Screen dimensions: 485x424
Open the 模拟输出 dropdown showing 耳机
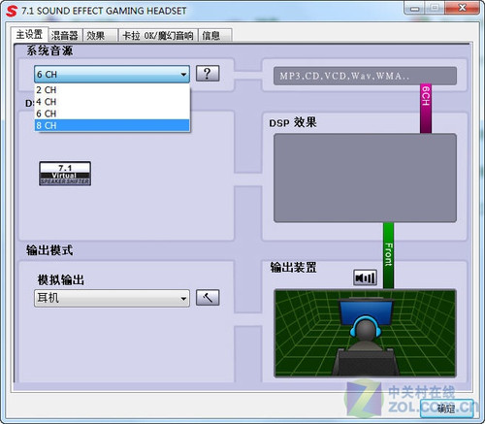pyautogui.click(x=112, y=298)
